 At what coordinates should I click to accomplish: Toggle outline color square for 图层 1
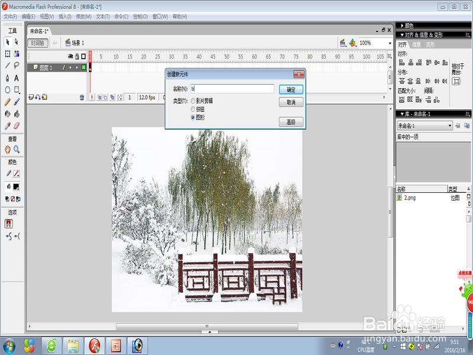pyautogui.click(x=83, y=67)
